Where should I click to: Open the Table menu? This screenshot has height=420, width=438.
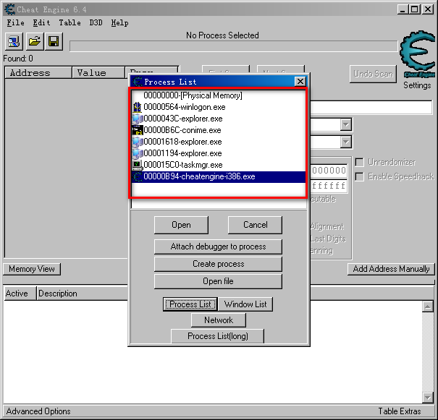coord(70,22)
